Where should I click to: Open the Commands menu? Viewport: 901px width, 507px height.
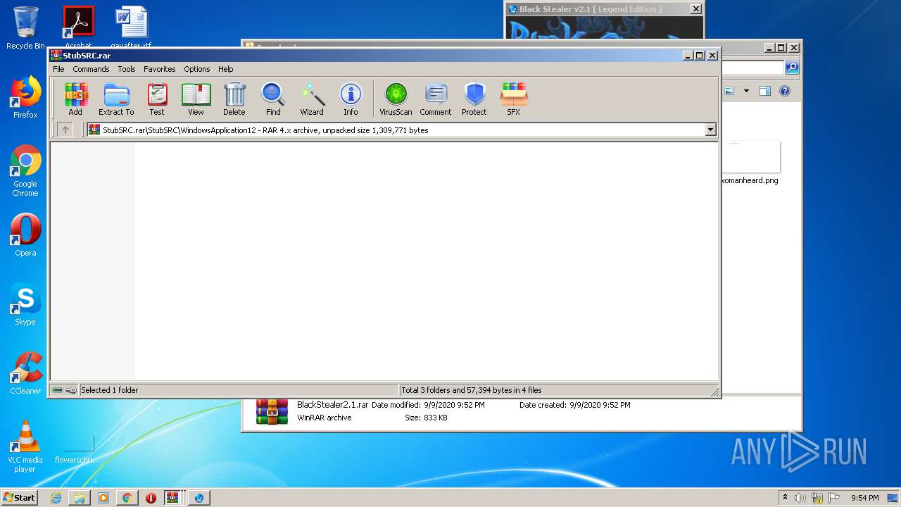tap(91, 69)
